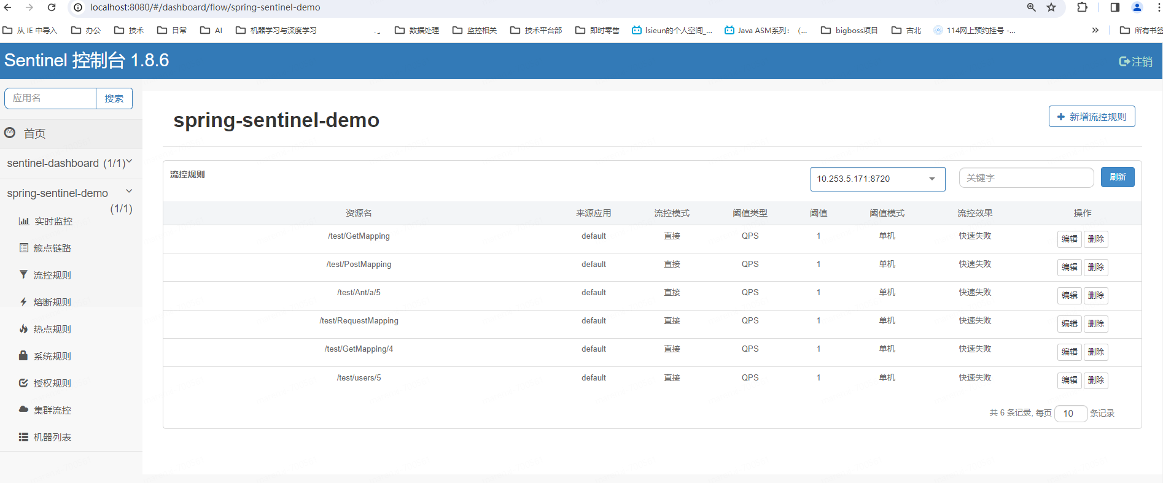
Task: Click the 搜索 button
Action: coord(114,98)
